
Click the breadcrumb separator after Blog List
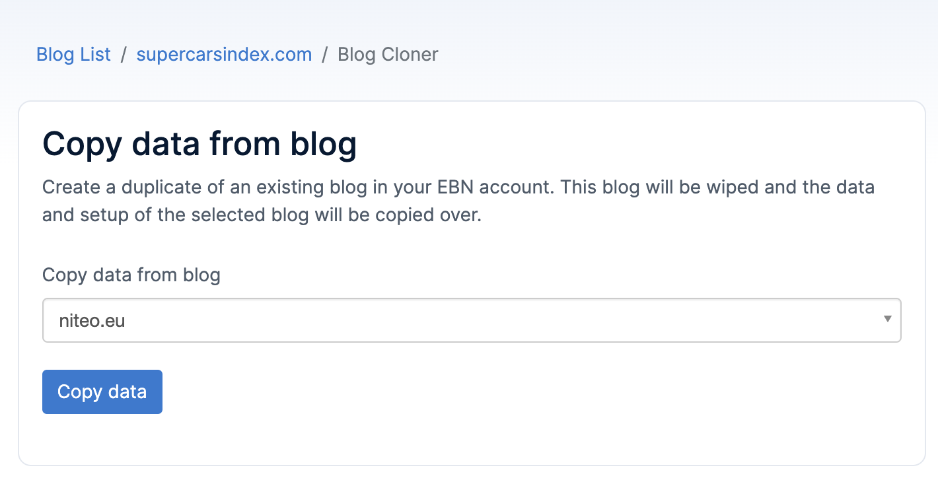123,54
